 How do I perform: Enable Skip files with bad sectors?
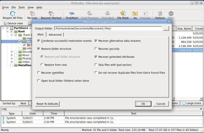pyautogui.click(x=96, y=65)
